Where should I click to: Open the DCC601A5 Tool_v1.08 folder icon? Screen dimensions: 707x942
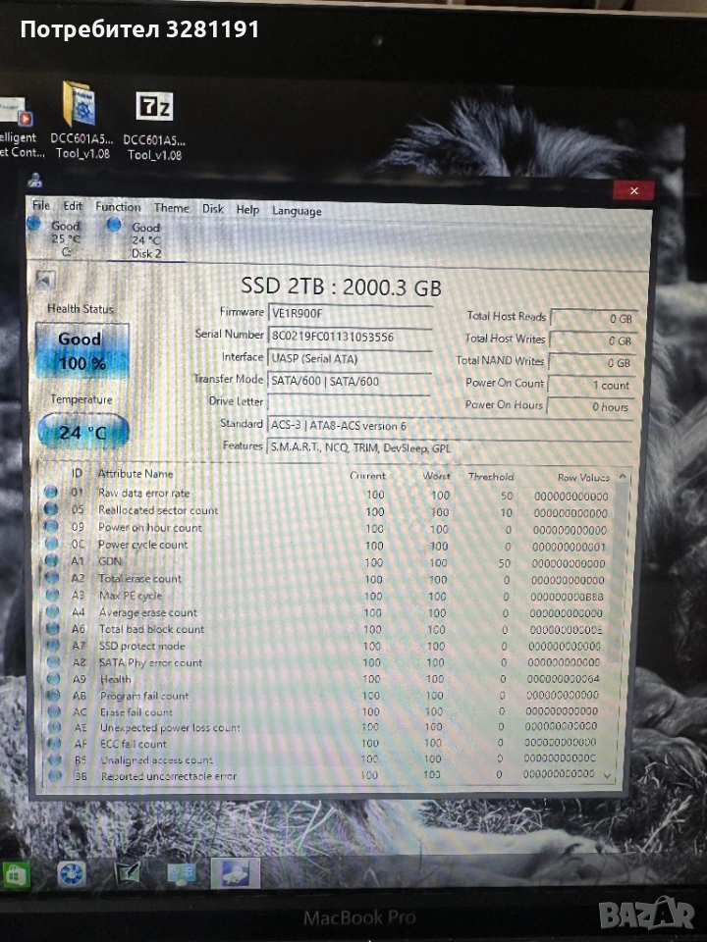point(79,106)
